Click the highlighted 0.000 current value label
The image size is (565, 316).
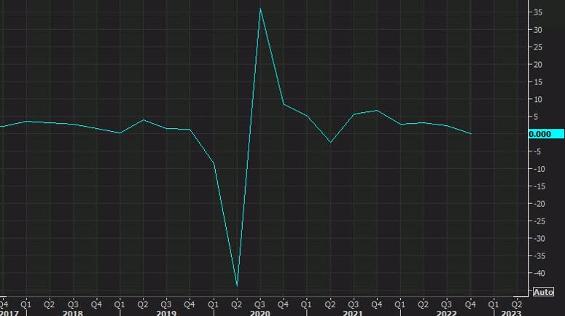pyautogui.click(x=545, y=134)
